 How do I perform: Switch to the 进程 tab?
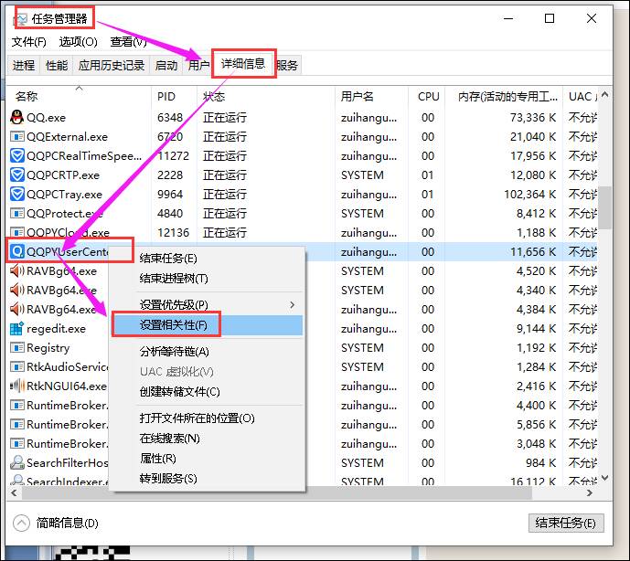tap(24, 65)
